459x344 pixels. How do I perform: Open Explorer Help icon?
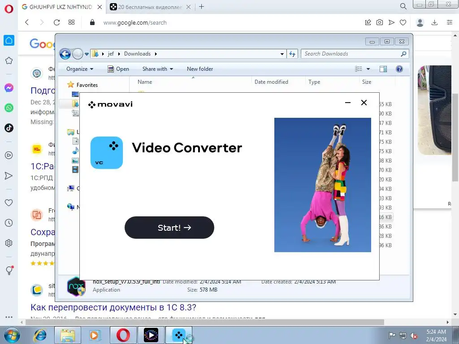[399, 69]
